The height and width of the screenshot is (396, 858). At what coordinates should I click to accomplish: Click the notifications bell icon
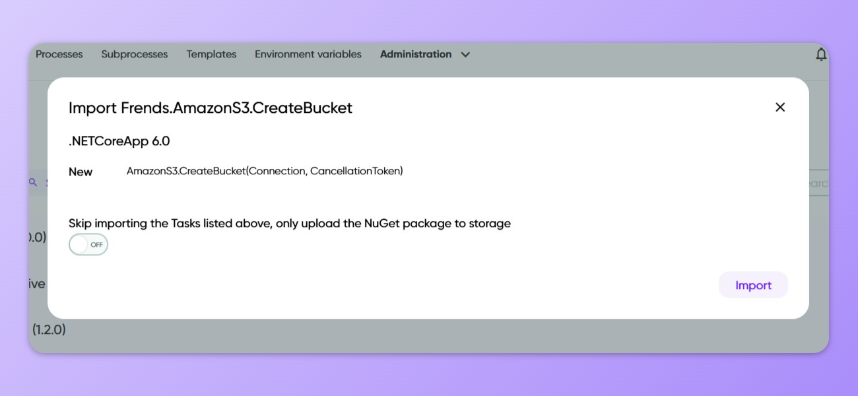(x=821, y=55)
